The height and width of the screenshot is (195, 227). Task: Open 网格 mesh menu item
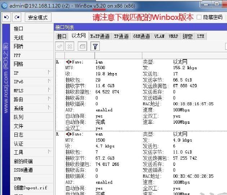[32, 64]
